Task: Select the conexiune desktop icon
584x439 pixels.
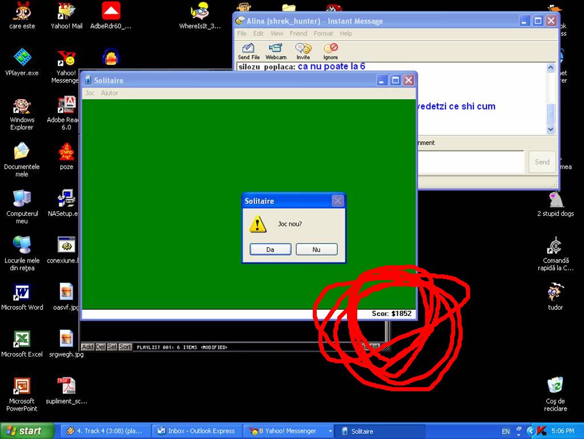Action: pos(64,250)
